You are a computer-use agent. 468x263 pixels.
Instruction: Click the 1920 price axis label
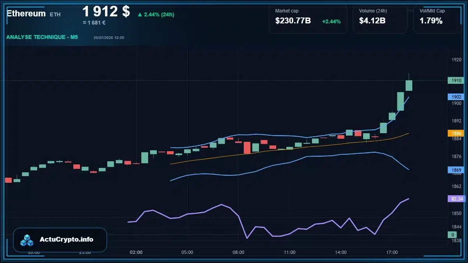[456, 60]
